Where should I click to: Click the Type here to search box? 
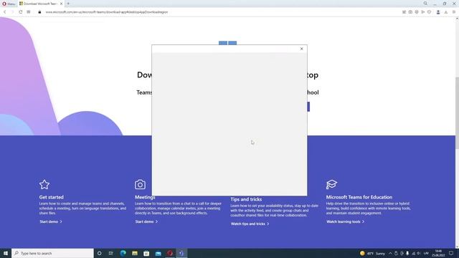[52, 253]
